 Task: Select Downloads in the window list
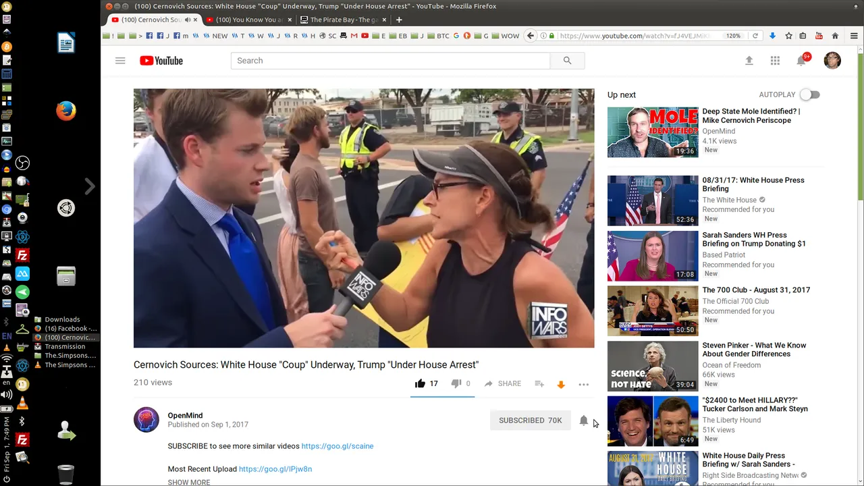[62, 319]
